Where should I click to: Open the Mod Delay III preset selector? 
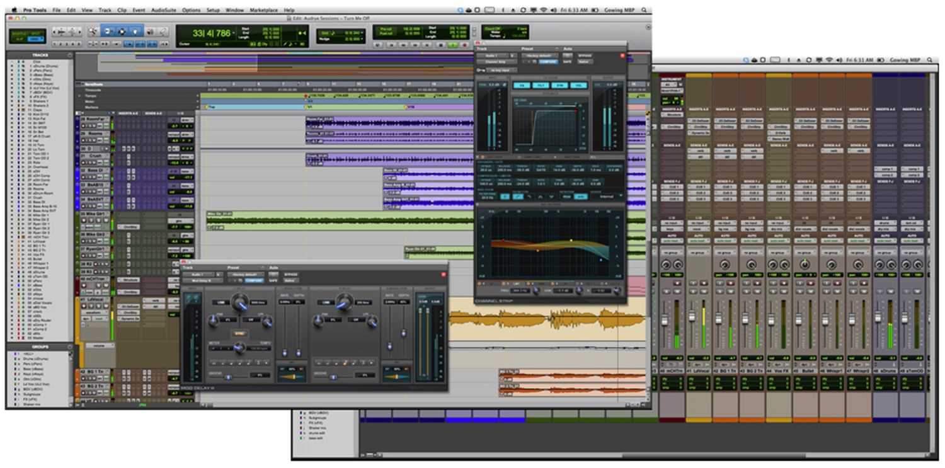pyautogui.click(x=246, y=274)
